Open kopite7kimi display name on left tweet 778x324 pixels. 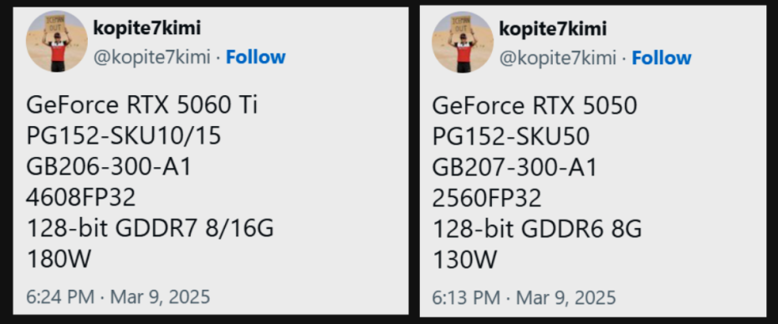click(147, 28)
